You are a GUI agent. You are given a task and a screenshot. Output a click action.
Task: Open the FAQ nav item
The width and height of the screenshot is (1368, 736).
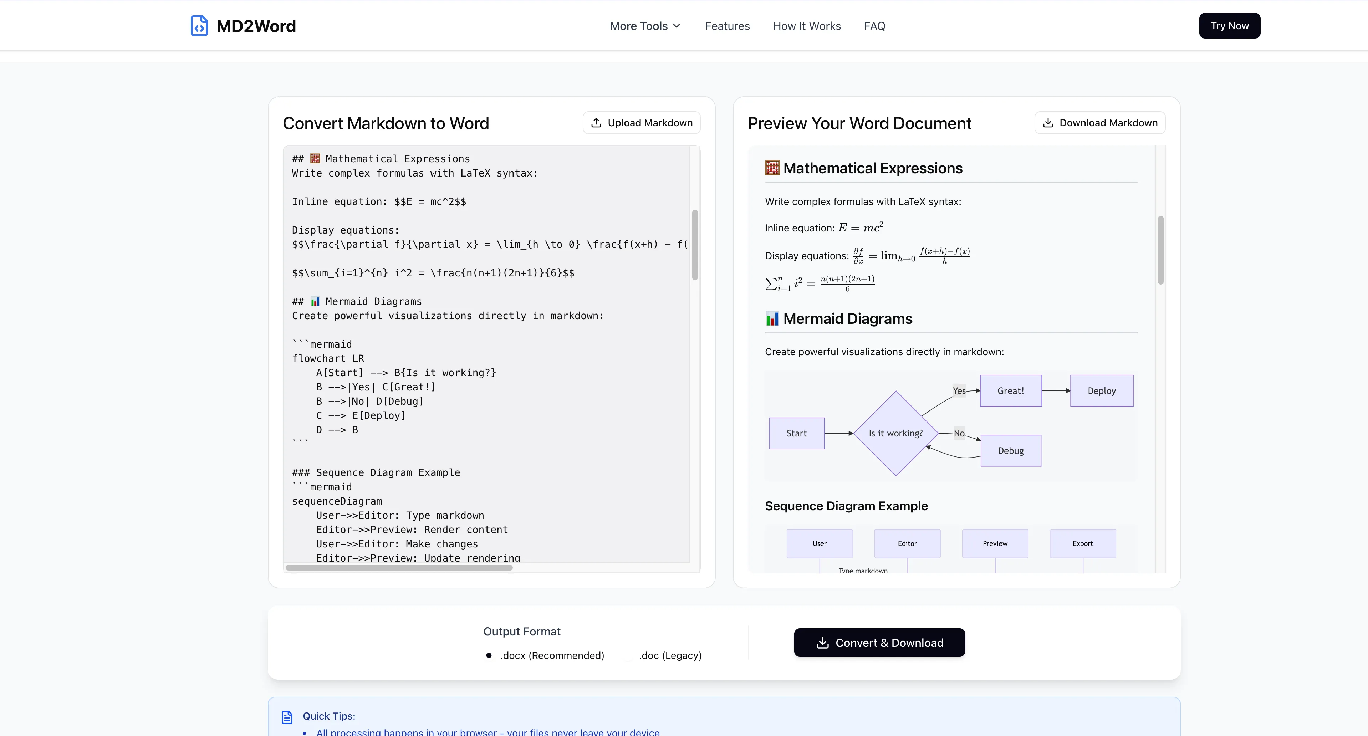pos(874,26)
